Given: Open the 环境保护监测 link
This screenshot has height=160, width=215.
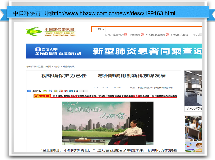Looking at the screenshot, I should point(179,35).
